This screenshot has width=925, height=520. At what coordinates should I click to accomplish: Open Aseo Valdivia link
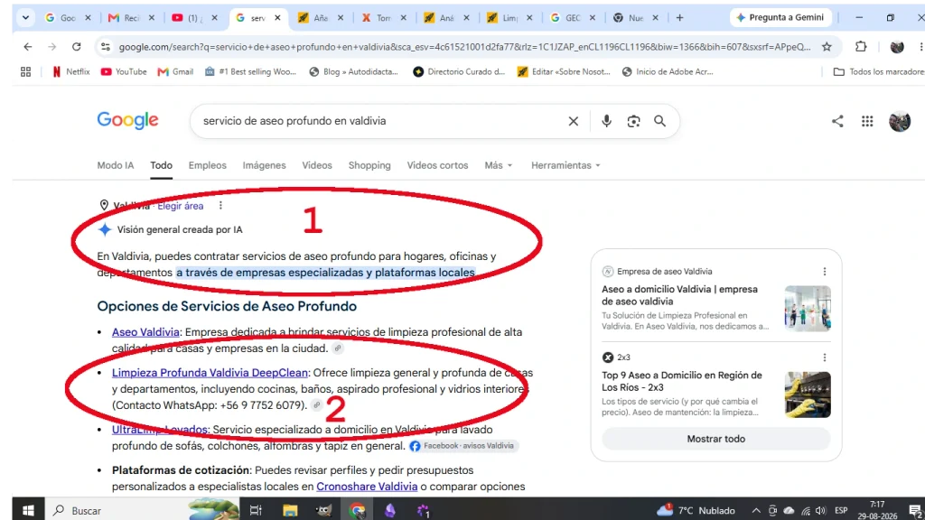(145, 332)
